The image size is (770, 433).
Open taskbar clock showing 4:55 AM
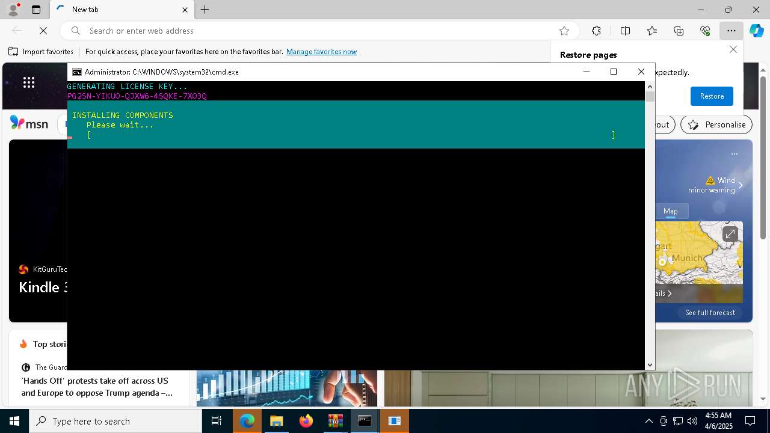(718, 421)
